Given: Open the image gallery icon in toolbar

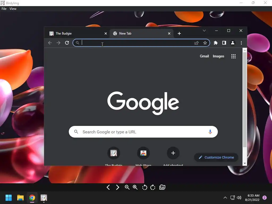Looking at the screenshot, I should tap(162, 187).
